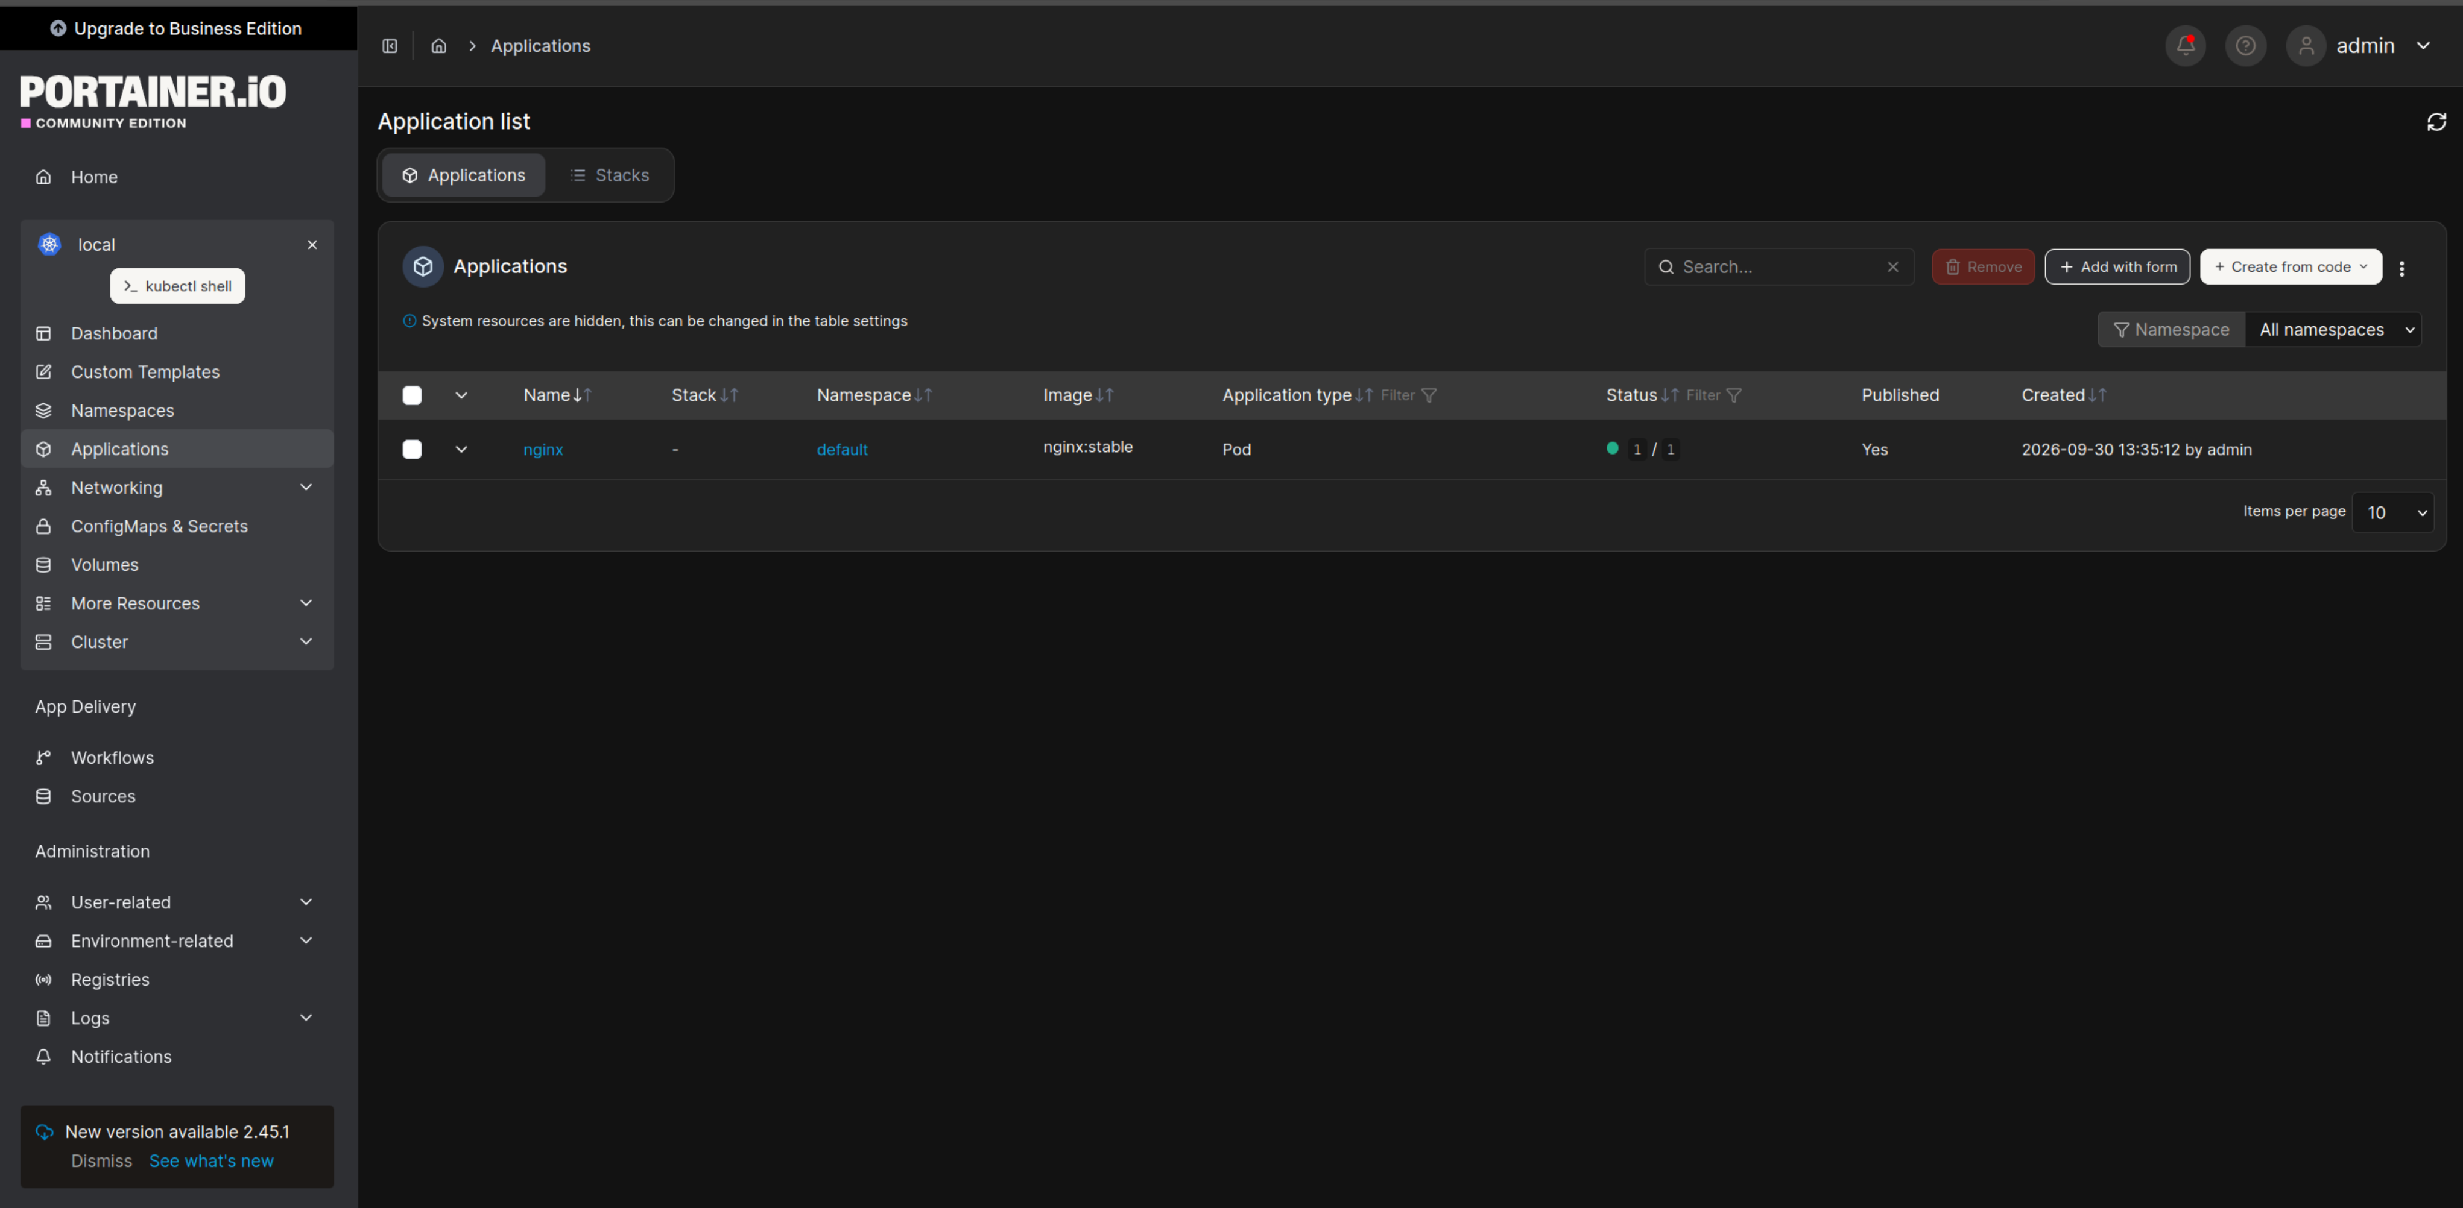Open Home in the sidebar
This screenshot has height=1208, width=2463.
click(177, 177)
